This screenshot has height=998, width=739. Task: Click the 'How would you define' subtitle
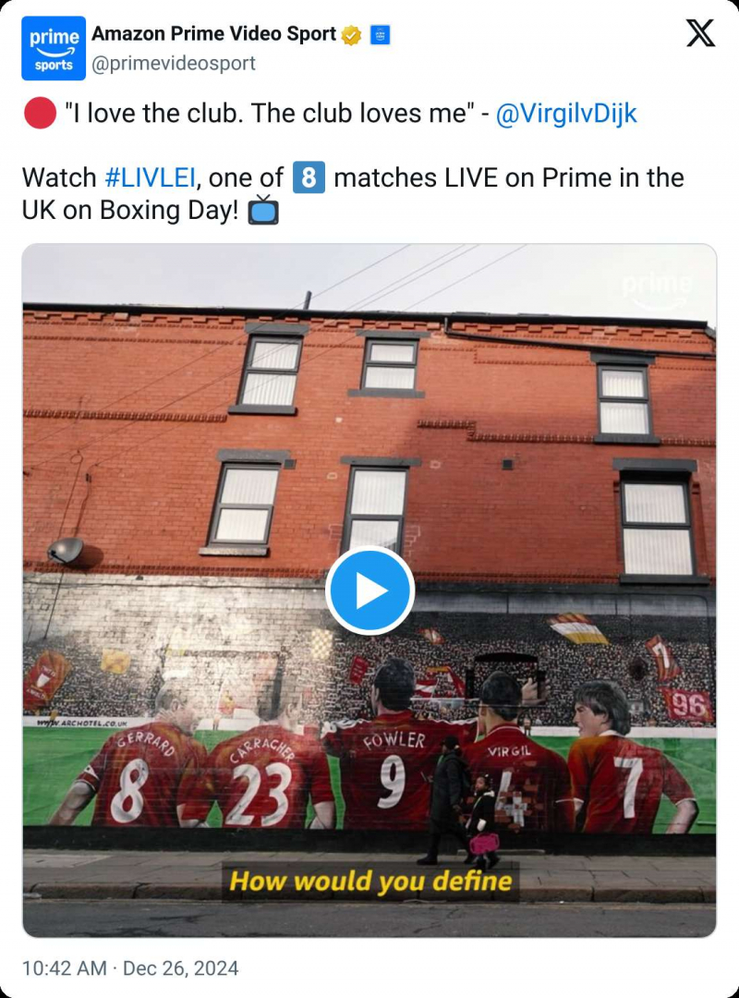coord(370,882)
